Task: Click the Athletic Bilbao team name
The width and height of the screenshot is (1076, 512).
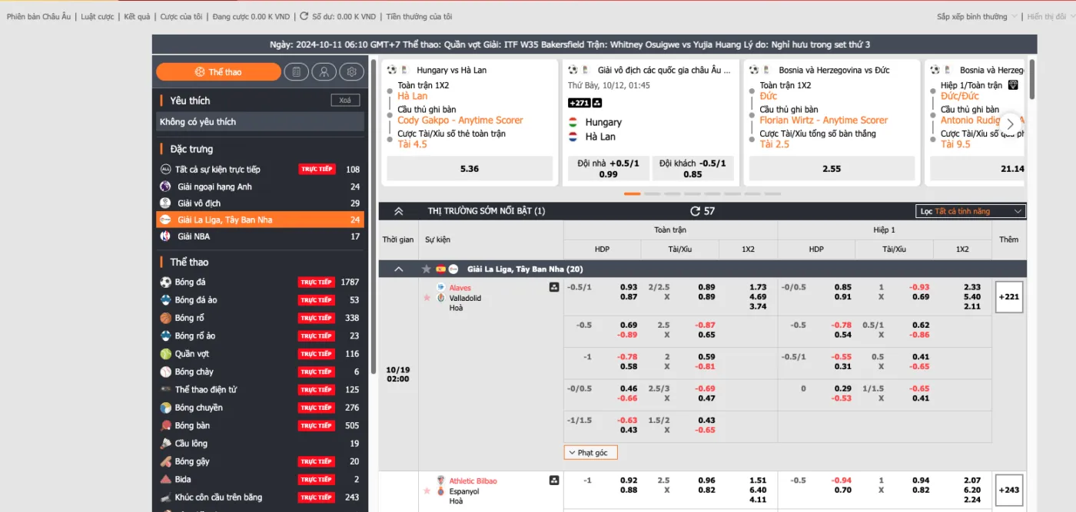Action: pyautogui.click(x=473, y=481)
